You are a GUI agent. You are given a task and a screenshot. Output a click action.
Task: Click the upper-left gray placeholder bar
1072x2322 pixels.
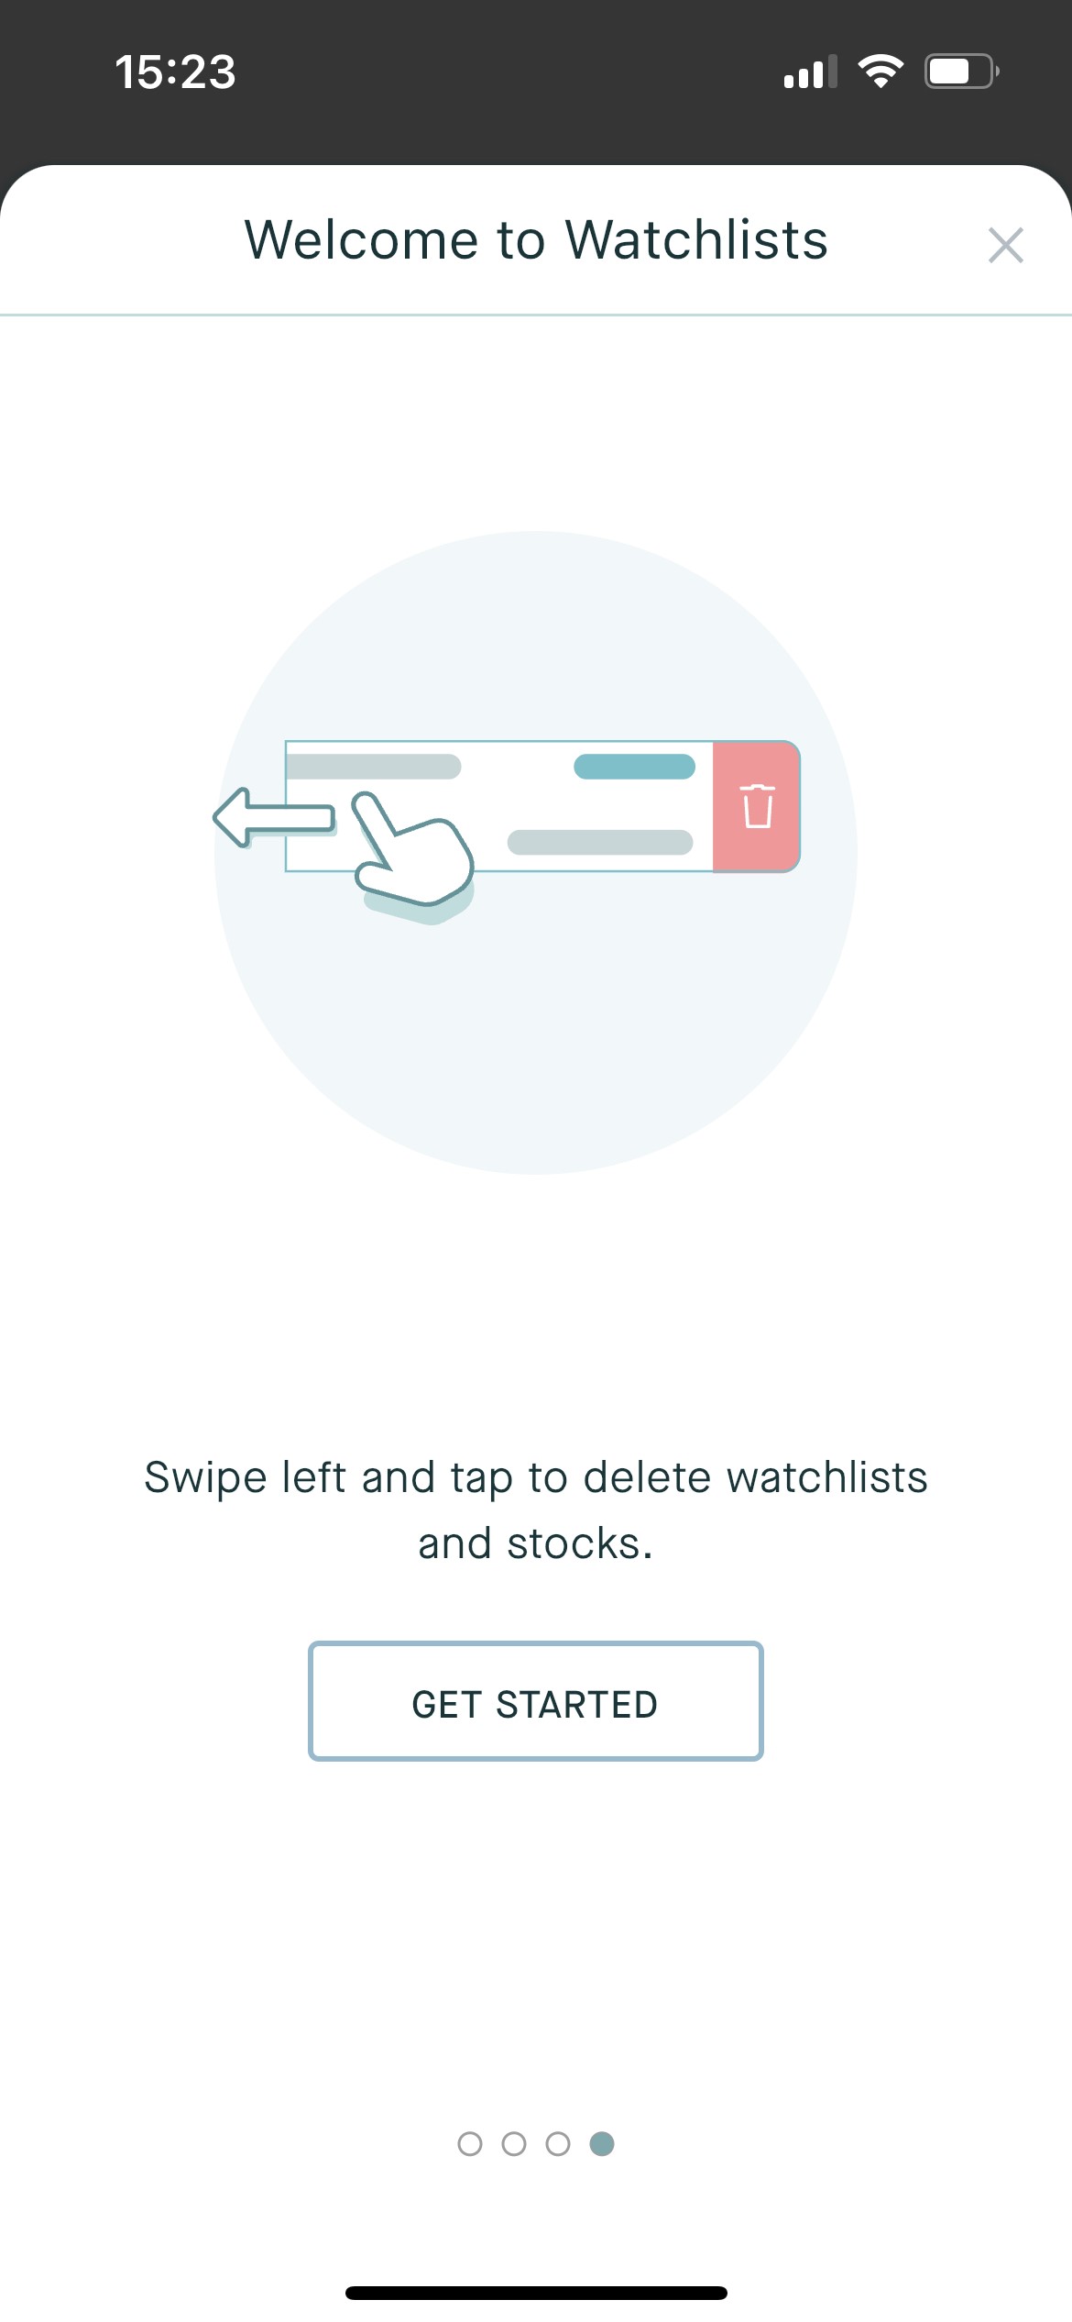[374, 767]
